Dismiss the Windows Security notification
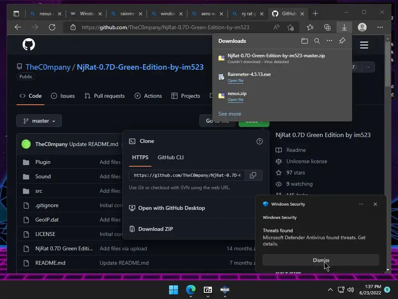 (x=321, y=260)
